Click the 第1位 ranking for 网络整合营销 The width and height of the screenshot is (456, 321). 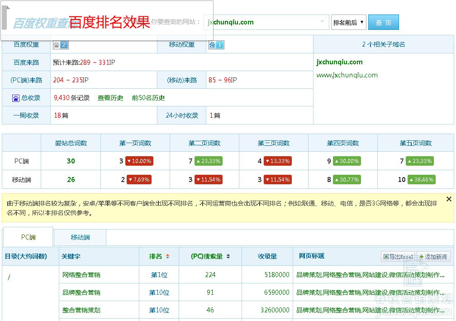point(159,275)
